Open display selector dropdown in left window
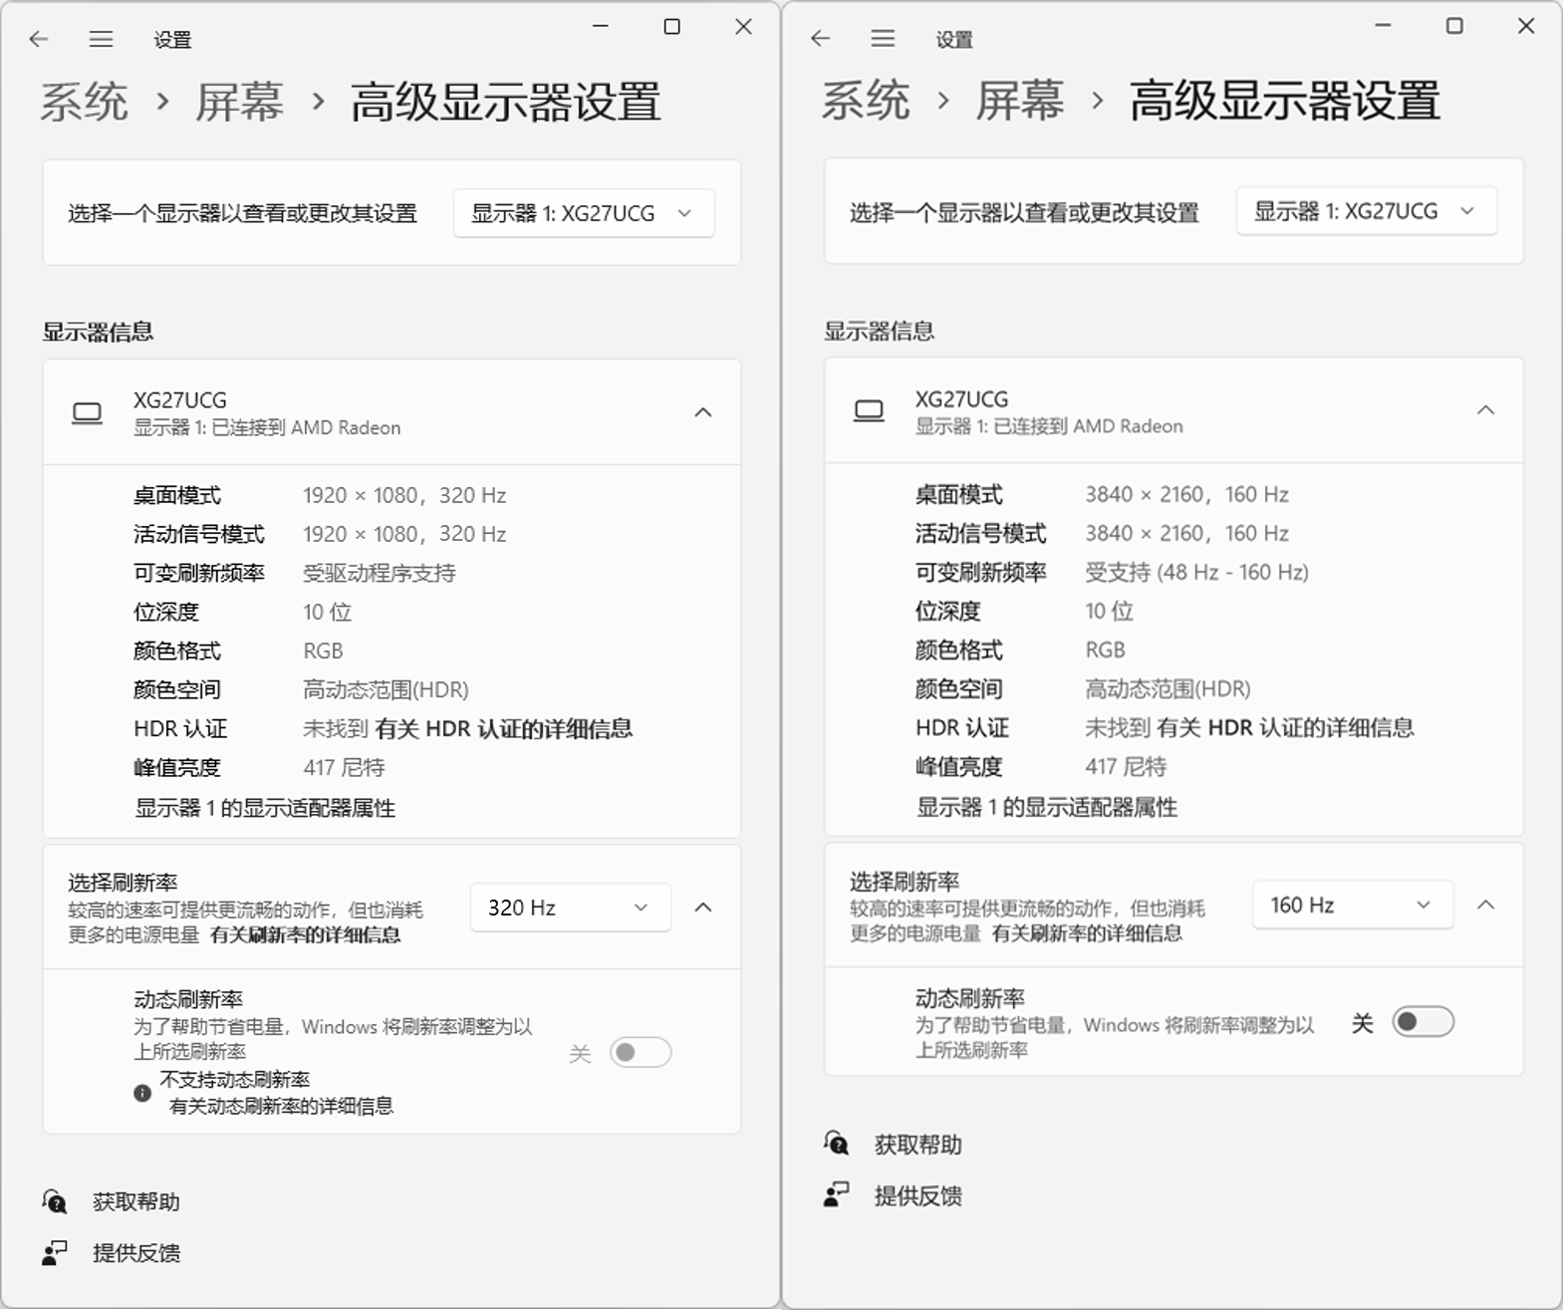1563x1310 pixels. click(x=584, y=213)
